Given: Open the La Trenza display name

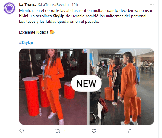Looking at the screenshot, I should pos(28,5).
